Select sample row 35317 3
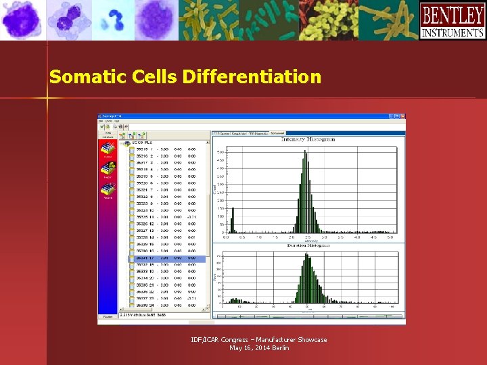The height and width of the screenshot is (365, 487). [166, 163]
